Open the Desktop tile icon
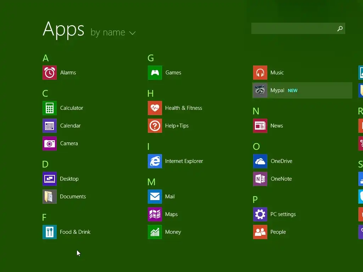 [x=50, y=179]
